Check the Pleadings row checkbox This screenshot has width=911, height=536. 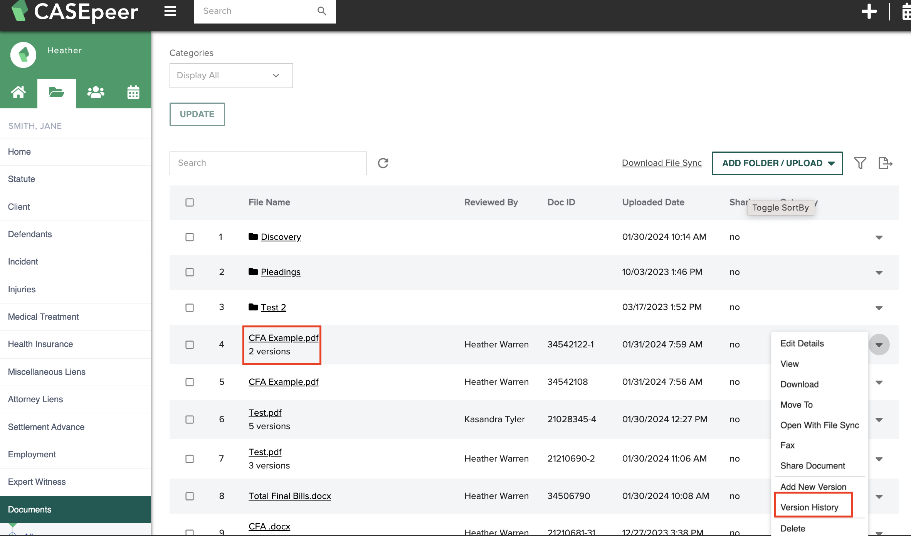(x=190, y=272)
